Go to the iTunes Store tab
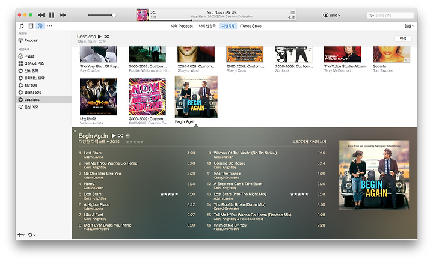 [250, 26]
